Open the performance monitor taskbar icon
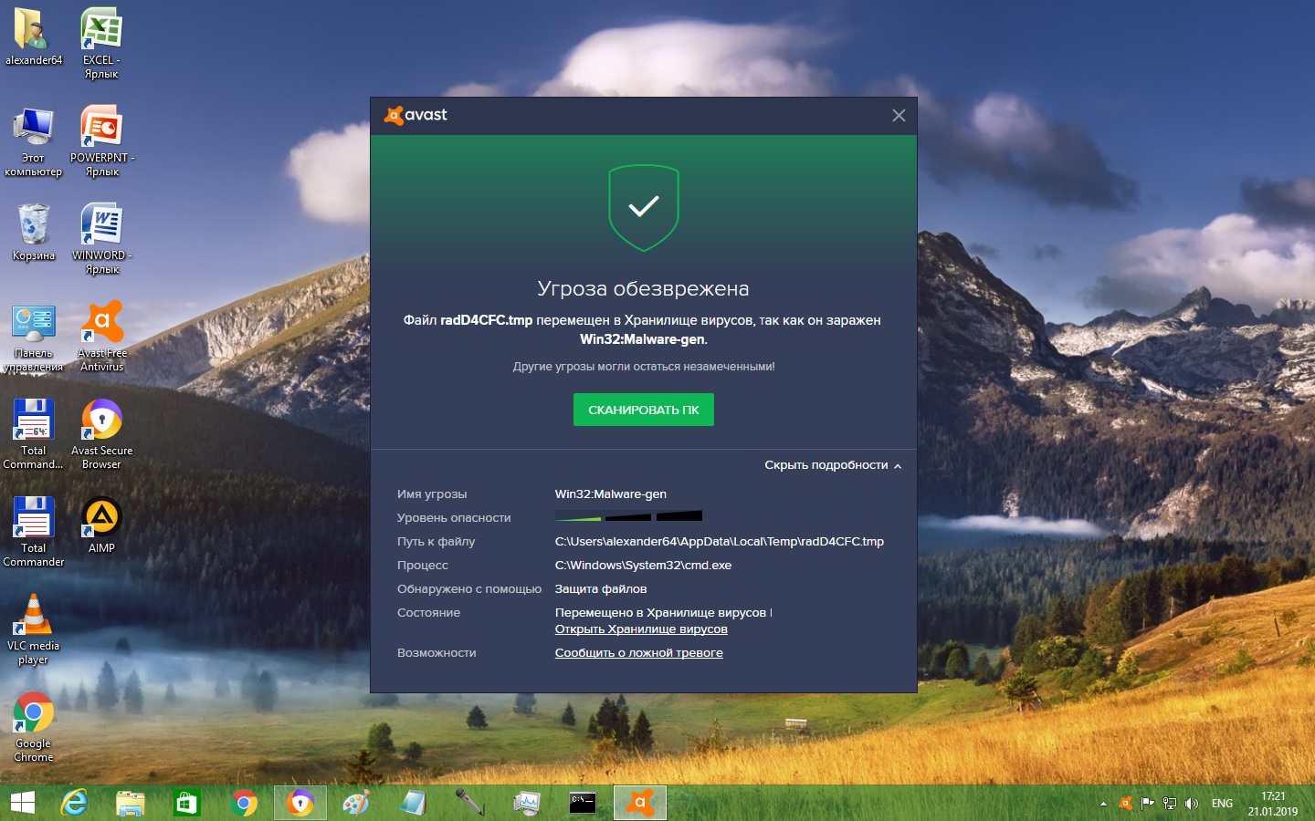The height and width of the screenshot is (821, 1315). point(527,803)
